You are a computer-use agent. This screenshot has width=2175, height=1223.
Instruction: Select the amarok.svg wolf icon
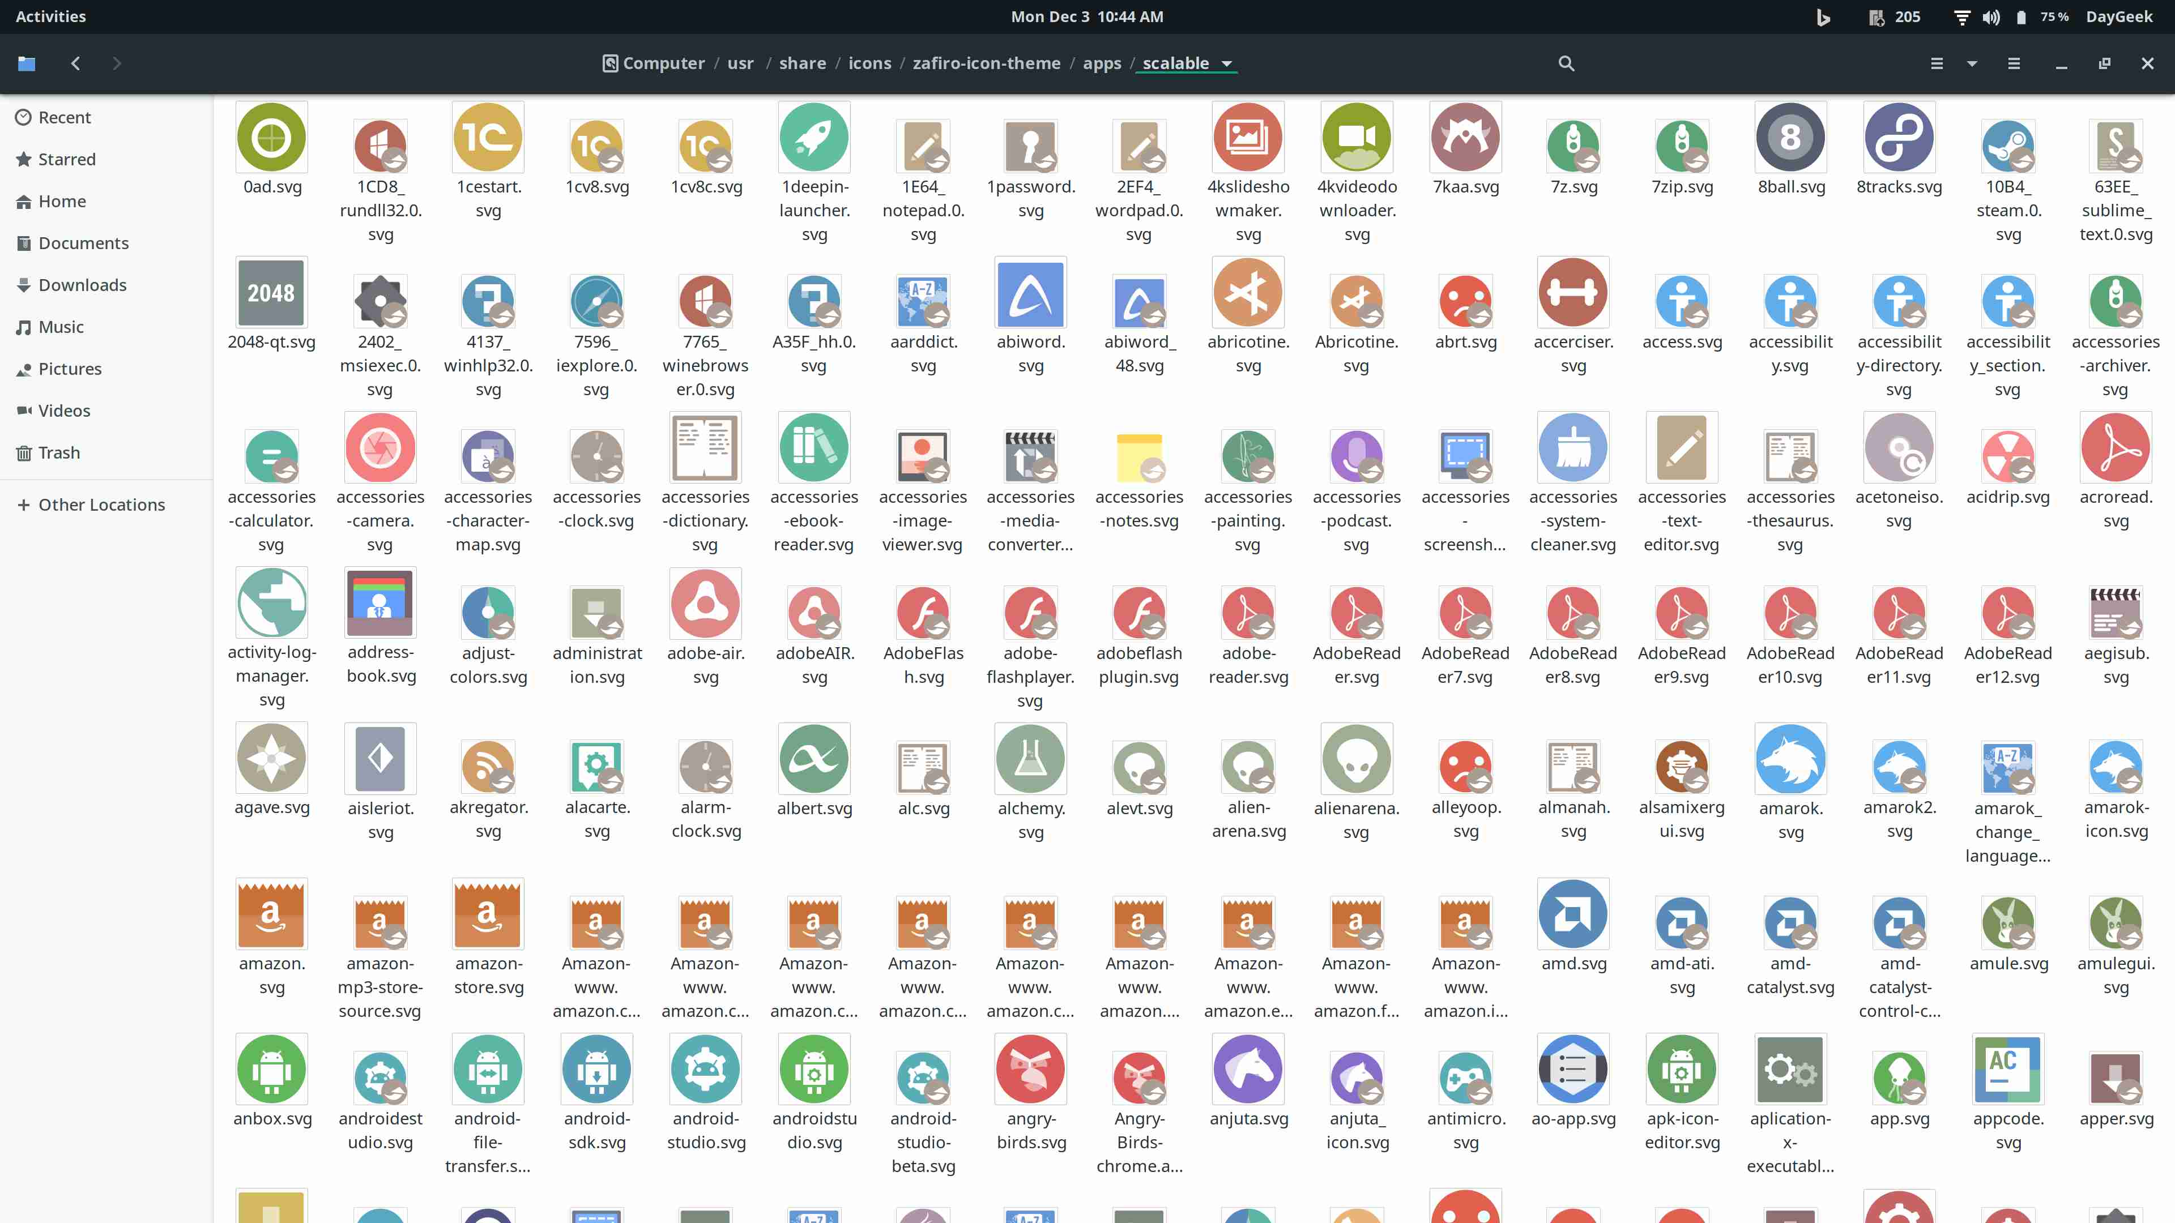tap(1790, 759)
